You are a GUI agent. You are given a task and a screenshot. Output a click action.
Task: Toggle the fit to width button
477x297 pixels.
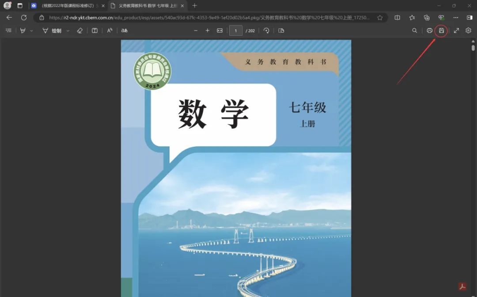click(220, 30)
